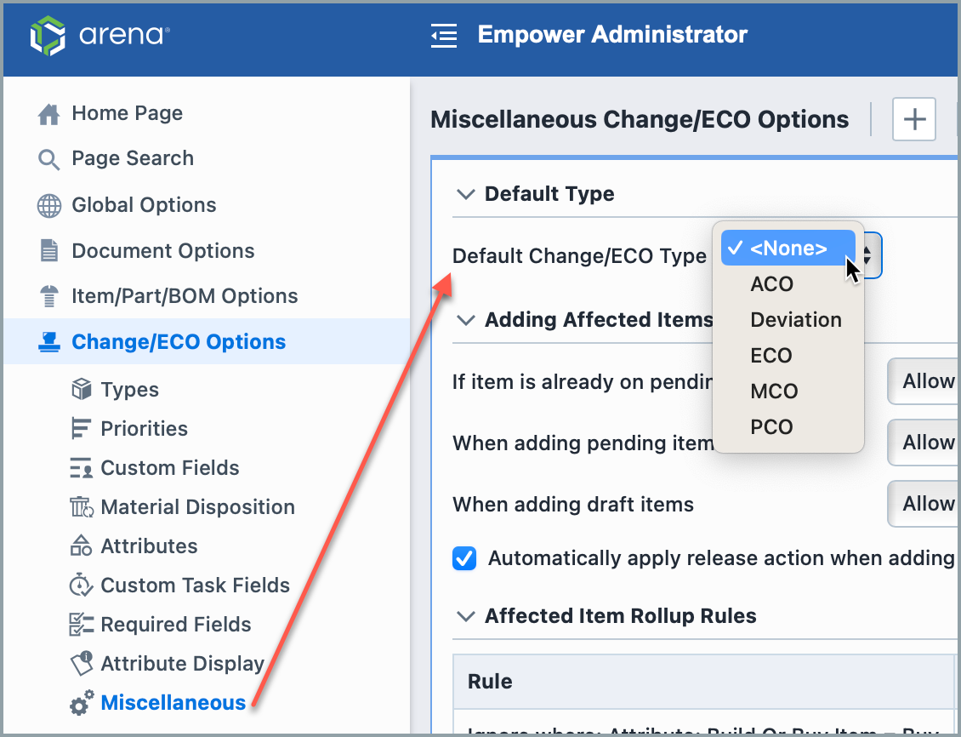
Task: Open Attributes using its sidebar icon
Action: (x=81, y=546)
